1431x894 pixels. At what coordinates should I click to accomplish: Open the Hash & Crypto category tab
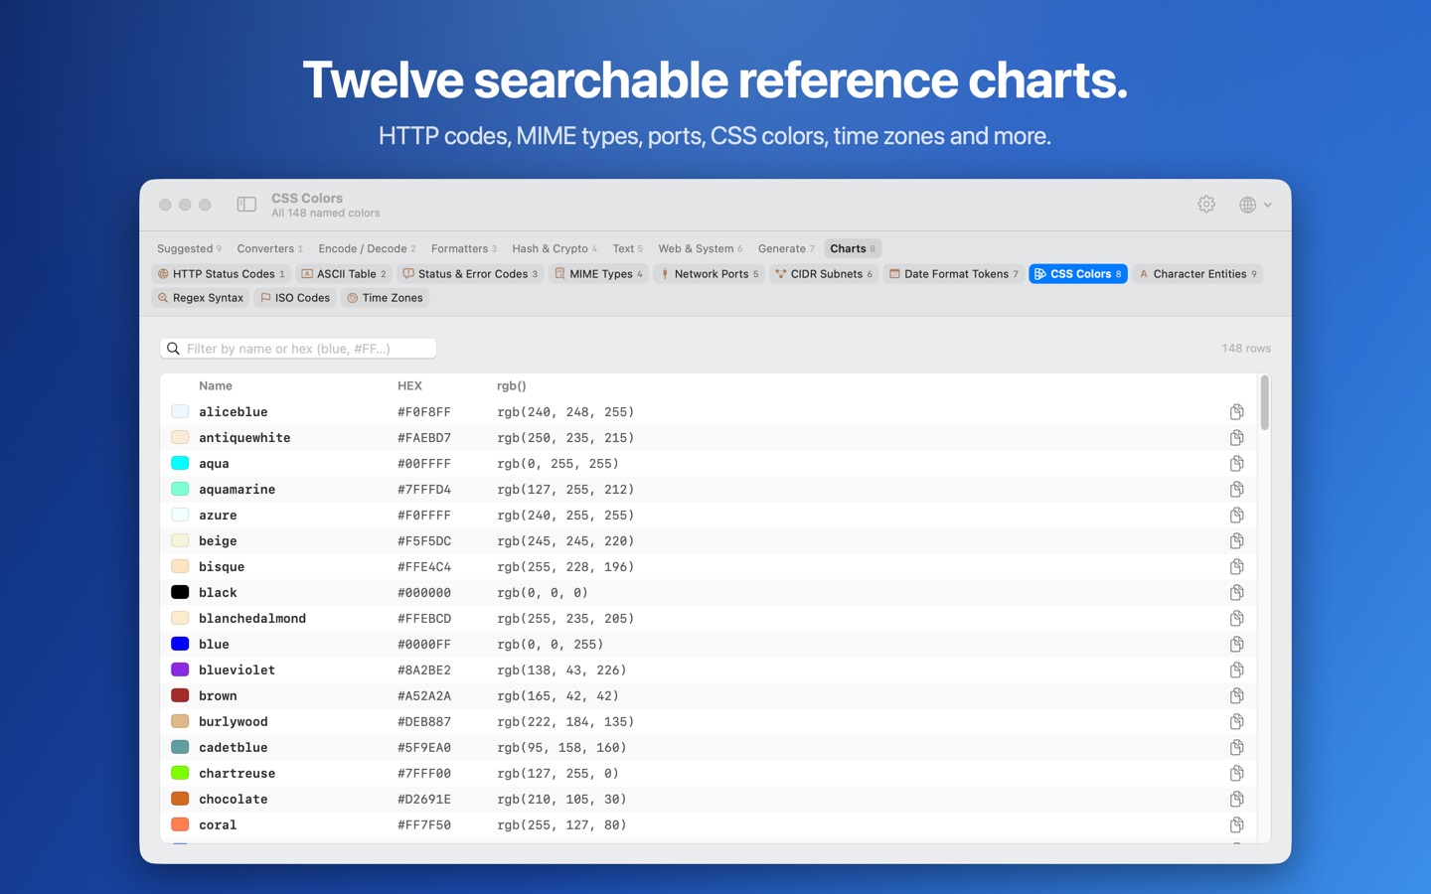pyautogui.click(x=555, y=248)
